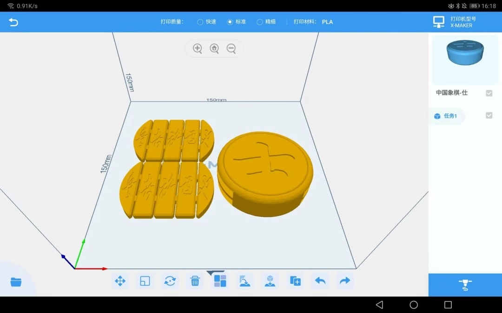Select the Move tool
502x313 pixels.
[x=120, y=281]
